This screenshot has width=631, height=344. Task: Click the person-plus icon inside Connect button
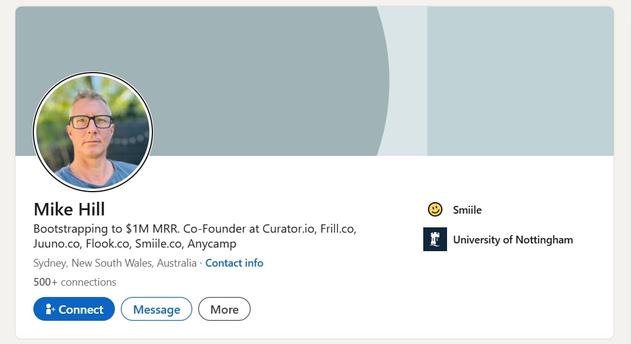click(49, 309)
